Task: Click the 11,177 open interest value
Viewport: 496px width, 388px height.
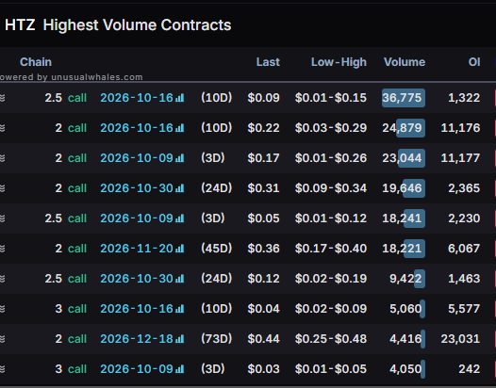Action: [460, 158]
